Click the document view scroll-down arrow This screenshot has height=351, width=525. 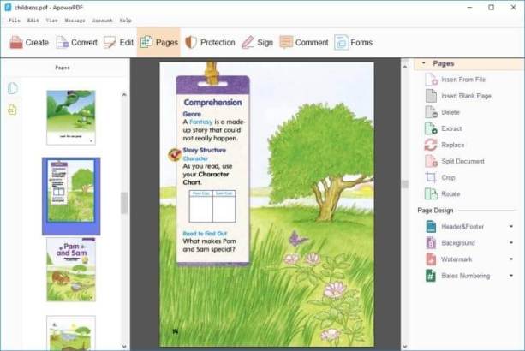coord(405,347)
